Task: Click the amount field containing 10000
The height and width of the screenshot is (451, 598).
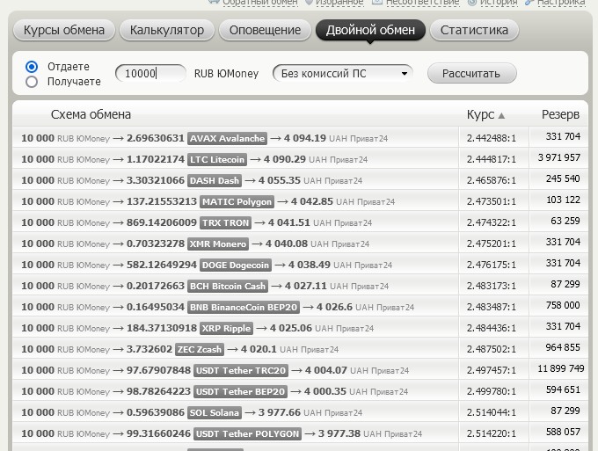Action: coord(150,73)
